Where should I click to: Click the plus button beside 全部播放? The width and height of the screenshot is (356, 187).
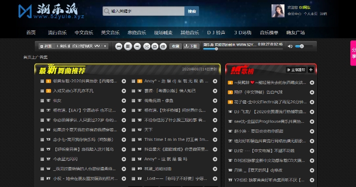tap(311, 70)
